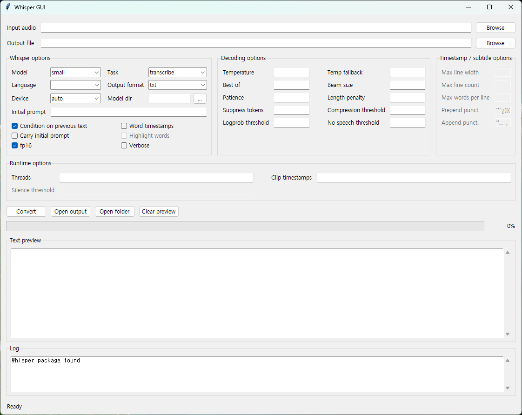Focus the Suppress tokens field
The image size is (522, 415).
(x=292, y=110)
